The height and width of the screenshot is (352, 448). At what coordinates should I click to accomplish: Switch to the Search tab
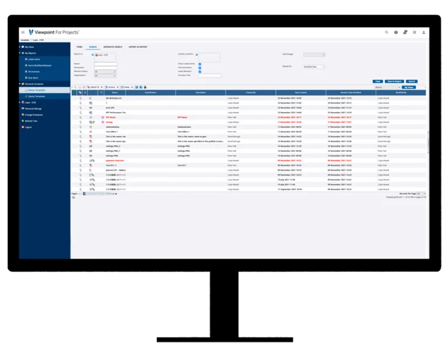93,47
